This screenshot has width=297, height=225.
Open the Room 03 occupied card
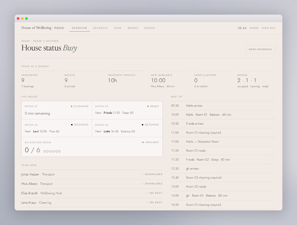[x=57, y=128]
